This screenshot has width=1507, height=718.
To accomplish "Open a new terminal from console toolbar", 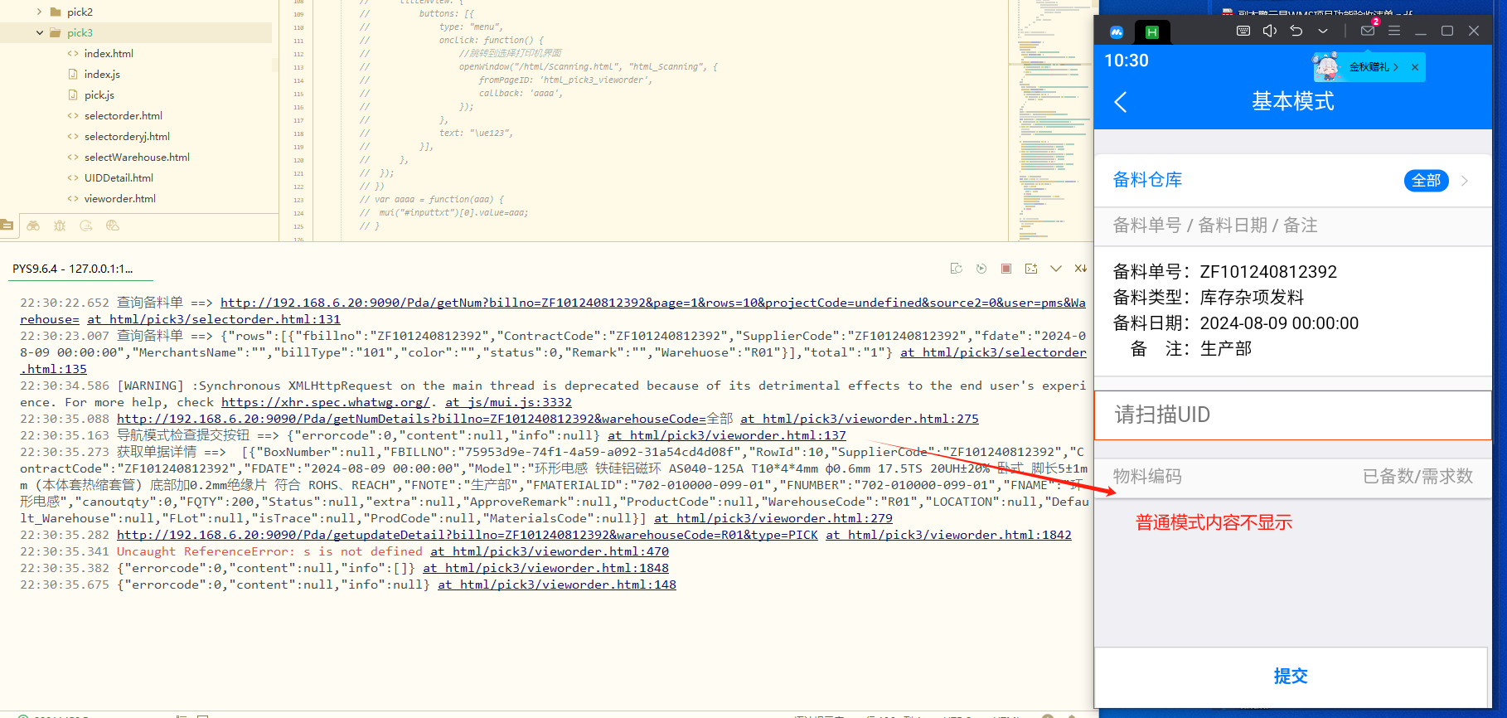I will [x=1031, y=269].
